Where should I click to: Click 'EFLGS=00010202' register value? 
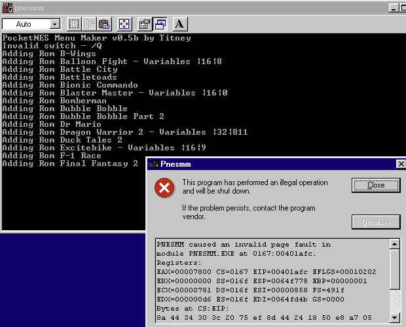coord(344,272)
